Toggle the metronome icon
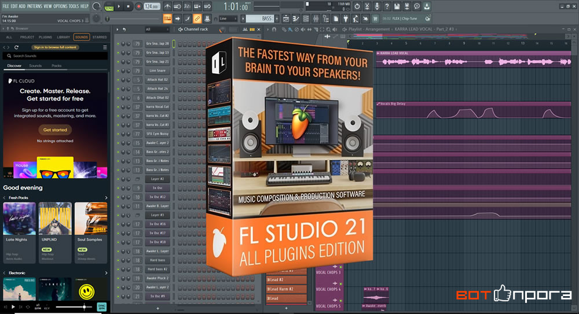Screen dimensions: 579x314 point(167,6)
